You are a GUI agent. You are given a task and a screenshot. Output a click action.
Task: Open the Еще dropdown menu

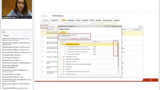coord(141,27)
